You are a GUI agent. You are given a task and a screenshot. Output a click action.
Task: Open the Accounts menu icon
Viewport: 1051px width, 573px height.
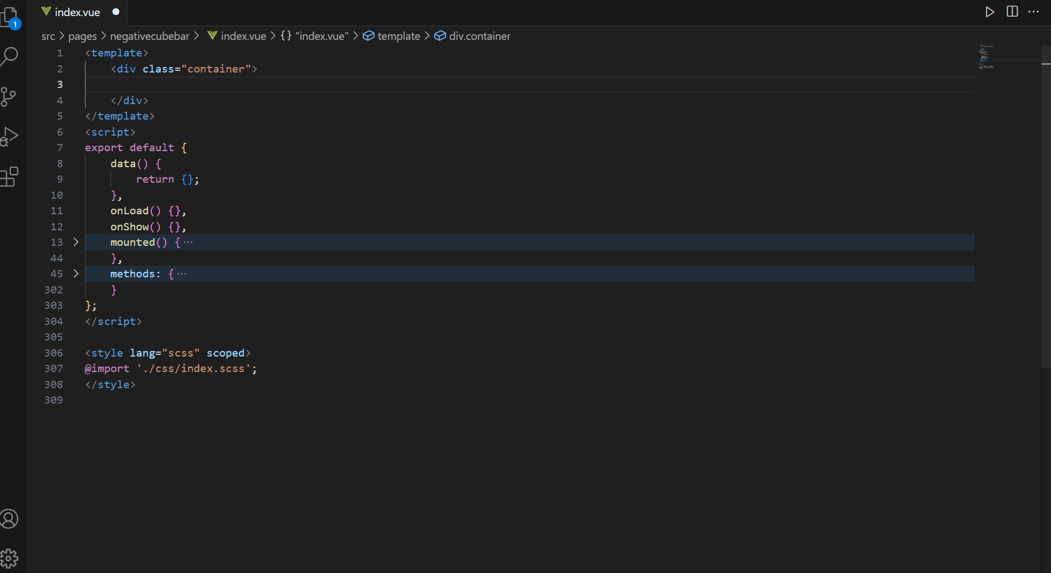pyautogui.click(x=9, y=519)
